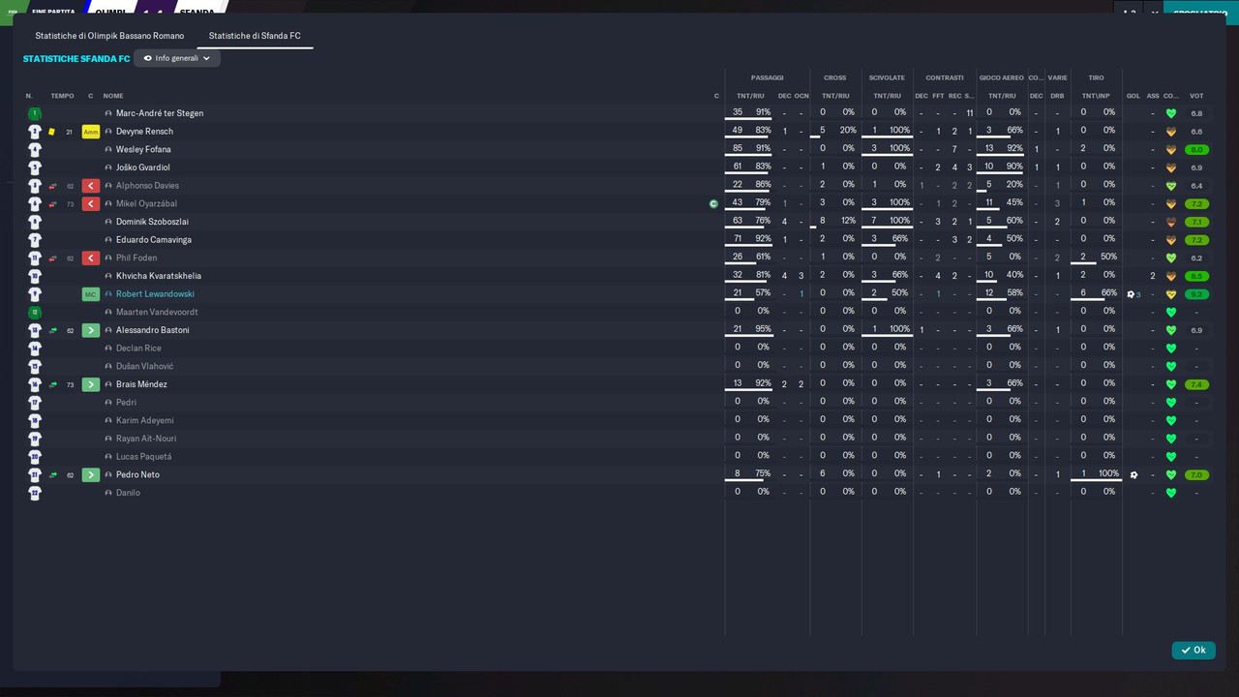Click substituted-off red arrow for Phil Foden

click(91, 258)
